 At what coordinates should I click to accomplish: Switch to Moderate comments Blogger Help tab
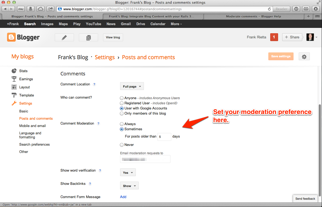point(253,16)
